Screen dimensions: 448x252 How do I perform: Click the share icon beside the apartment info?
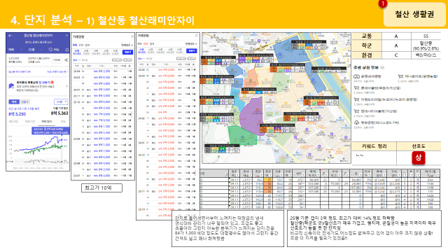[x=66, y=60]
